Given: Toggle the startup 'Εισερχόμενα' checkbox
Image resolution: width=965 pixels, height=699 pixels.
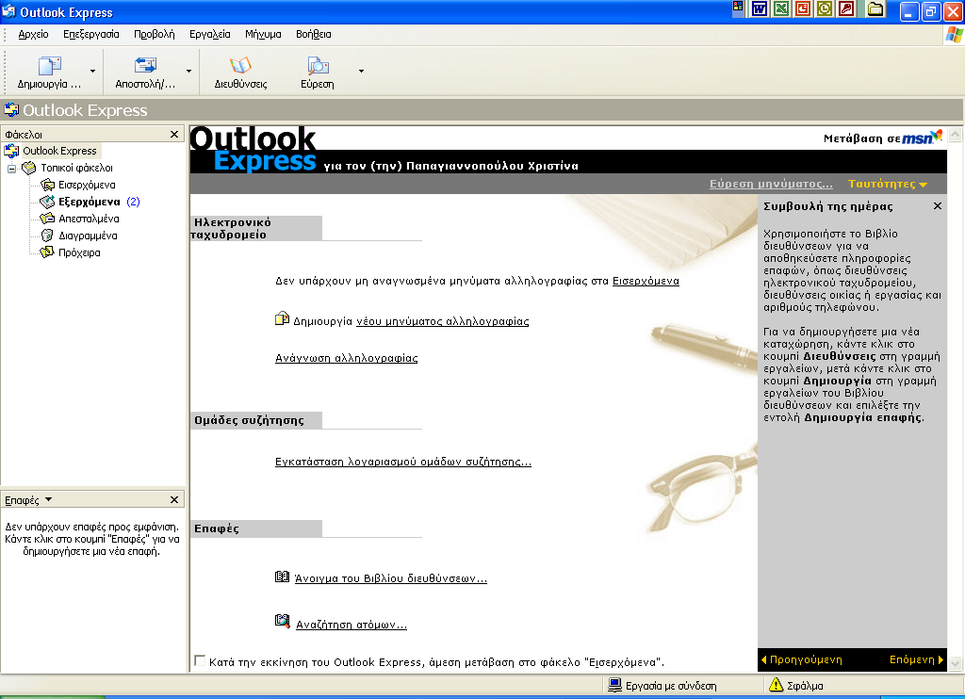Looking at the screenshot, I should [200, 661].
